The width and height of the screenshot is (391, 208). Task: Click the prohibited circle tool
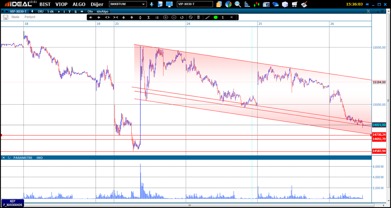pyautogui.click(x=191, y=17)
